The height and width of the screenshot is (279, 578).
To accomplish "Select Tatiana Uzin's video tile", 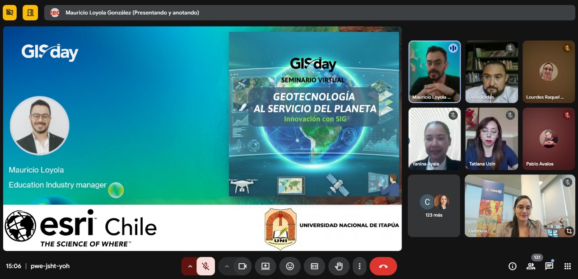I will (491, 138).
